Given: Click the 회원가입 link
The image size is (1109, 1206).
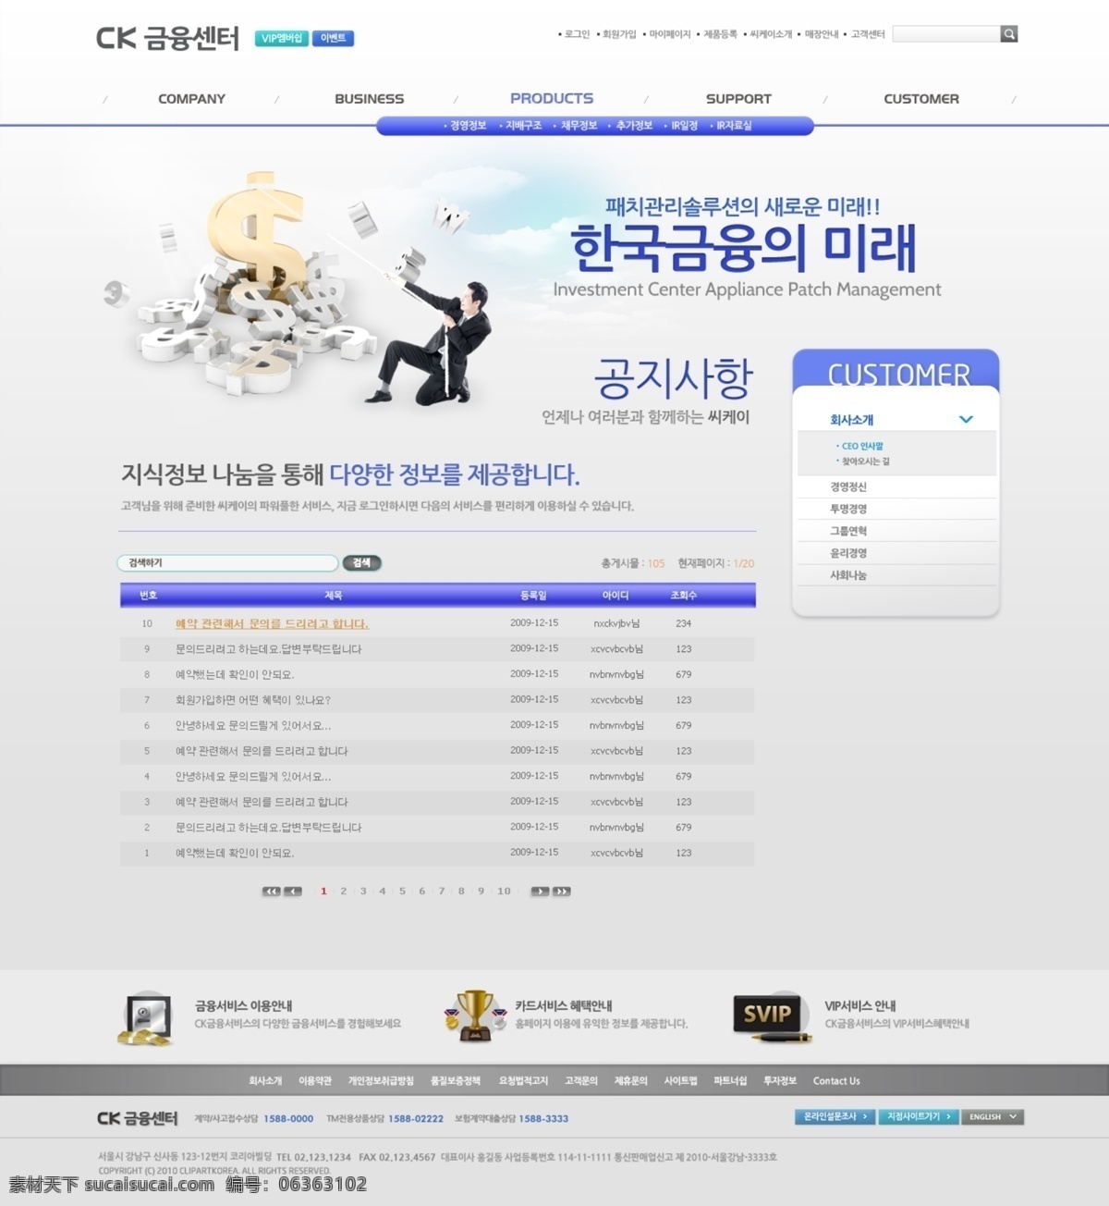Looking at the screenshot, I should point(619,34).
